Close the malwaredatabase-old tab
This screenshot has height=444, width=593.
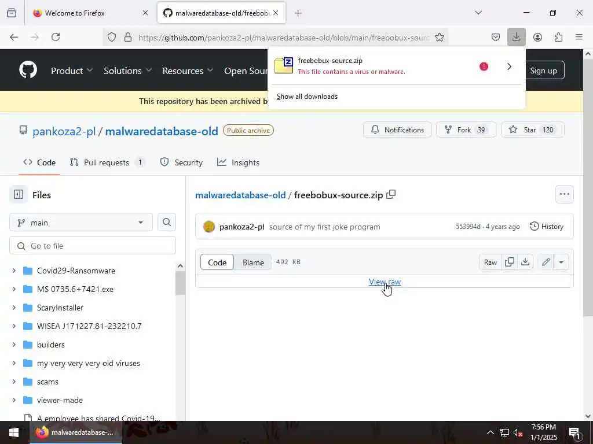[x=276, y=13]
